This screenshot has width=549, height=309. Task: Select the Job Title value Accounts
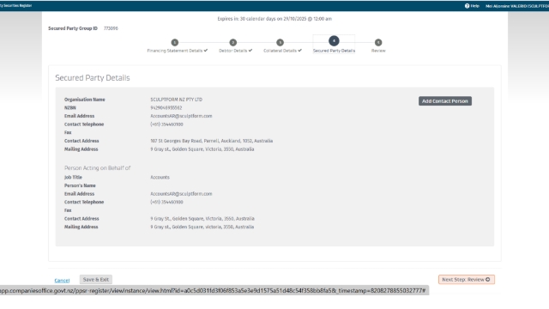tap(160, 178)
